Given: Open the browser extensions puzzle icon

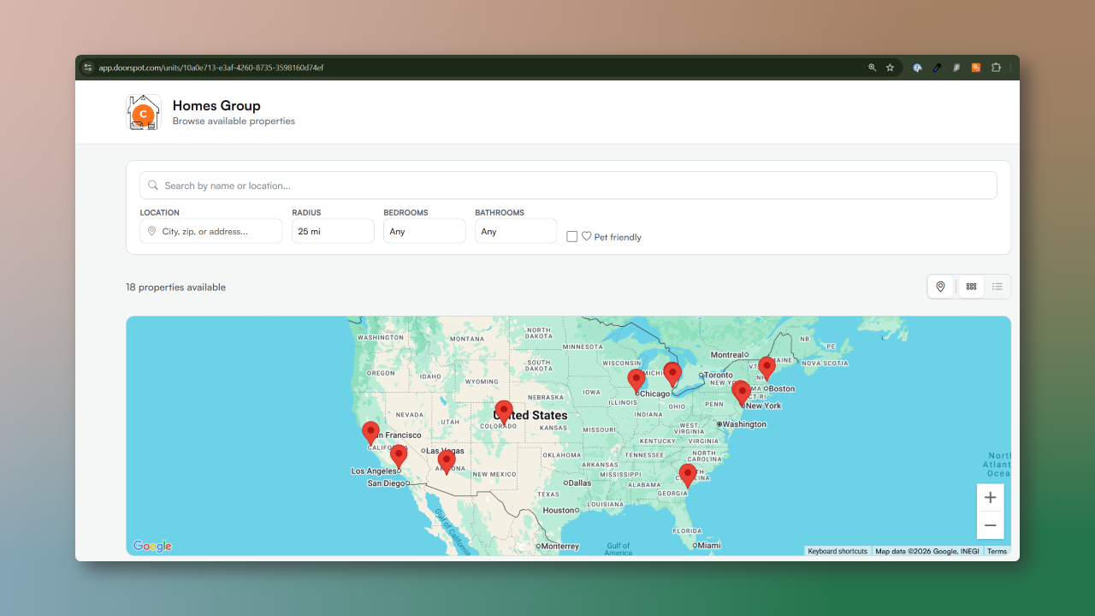Looking at the screenshot, I should click(x=996, y=68).
